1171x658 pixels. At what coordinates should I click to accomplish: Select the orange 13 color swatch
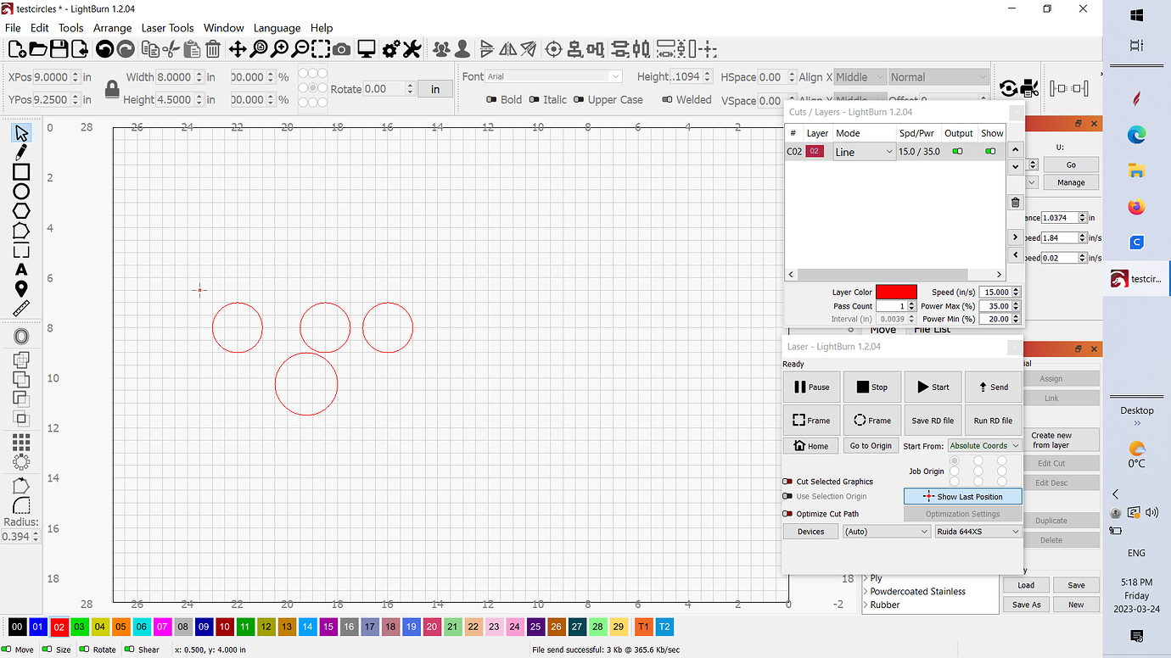(x=286, y=627)
